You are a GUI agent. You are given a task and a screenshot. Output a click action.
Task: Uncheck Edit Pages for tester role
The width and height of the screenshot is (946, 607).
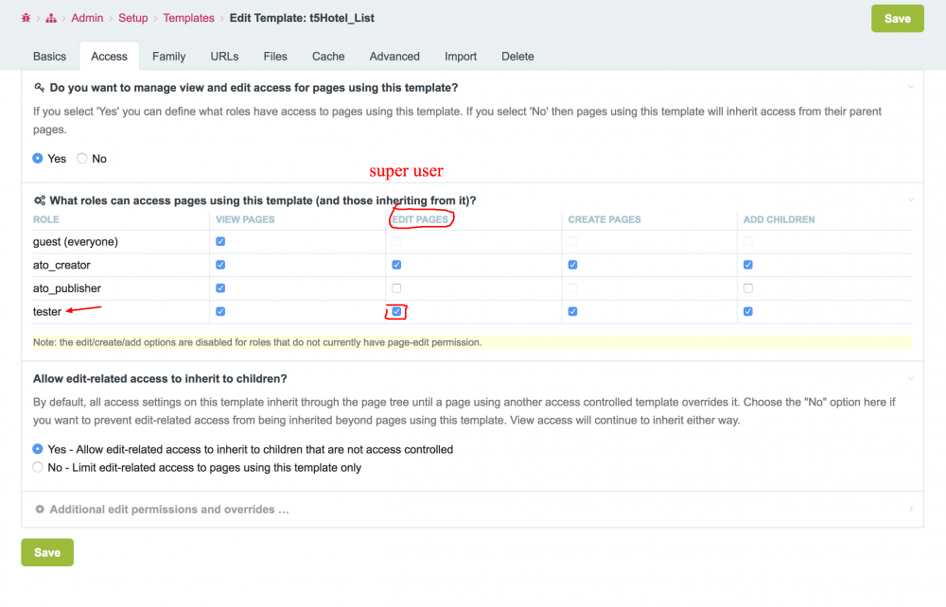pyautogui.click(x=396, y=311)
